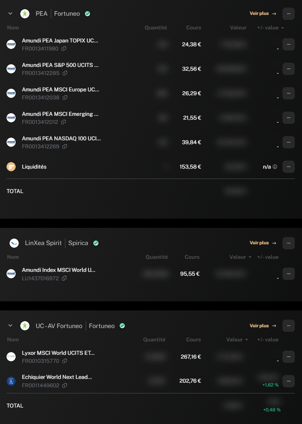Viewport: 302px width, 424px height.
Task: Click the Fortuneo logo of the PEA account
Action: 25,13
